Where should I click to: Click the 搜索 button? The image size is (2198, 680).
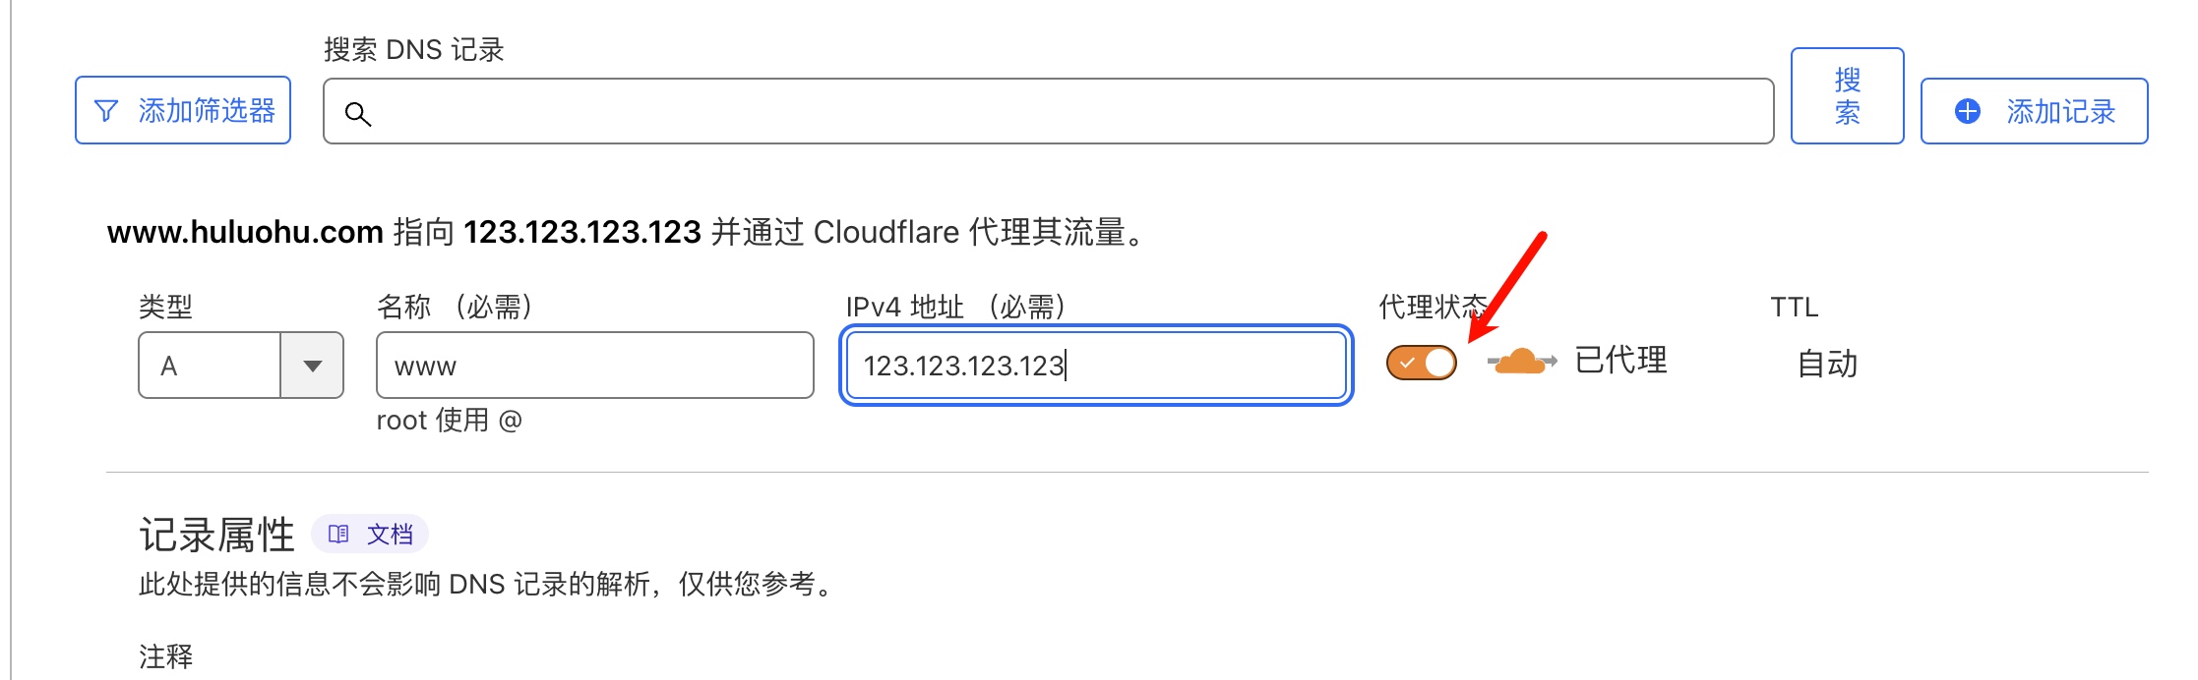tap(1848, 96)
